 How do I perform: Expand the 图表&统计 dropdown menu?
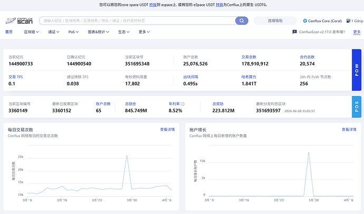[98, 32]
